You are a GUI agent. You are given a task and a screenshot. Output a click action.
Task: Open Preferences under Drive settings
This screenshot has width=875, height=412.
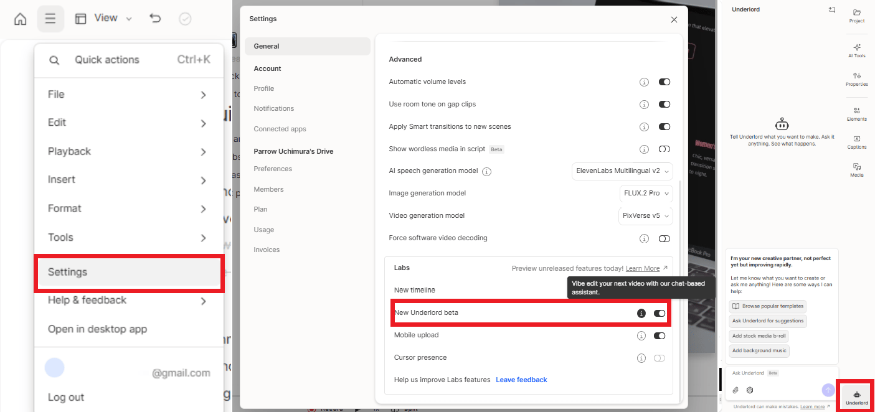click(x=273, y=169)
